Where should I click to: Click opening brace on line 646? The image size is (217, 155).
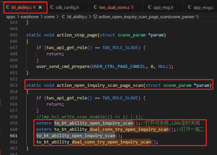point(27,41)
